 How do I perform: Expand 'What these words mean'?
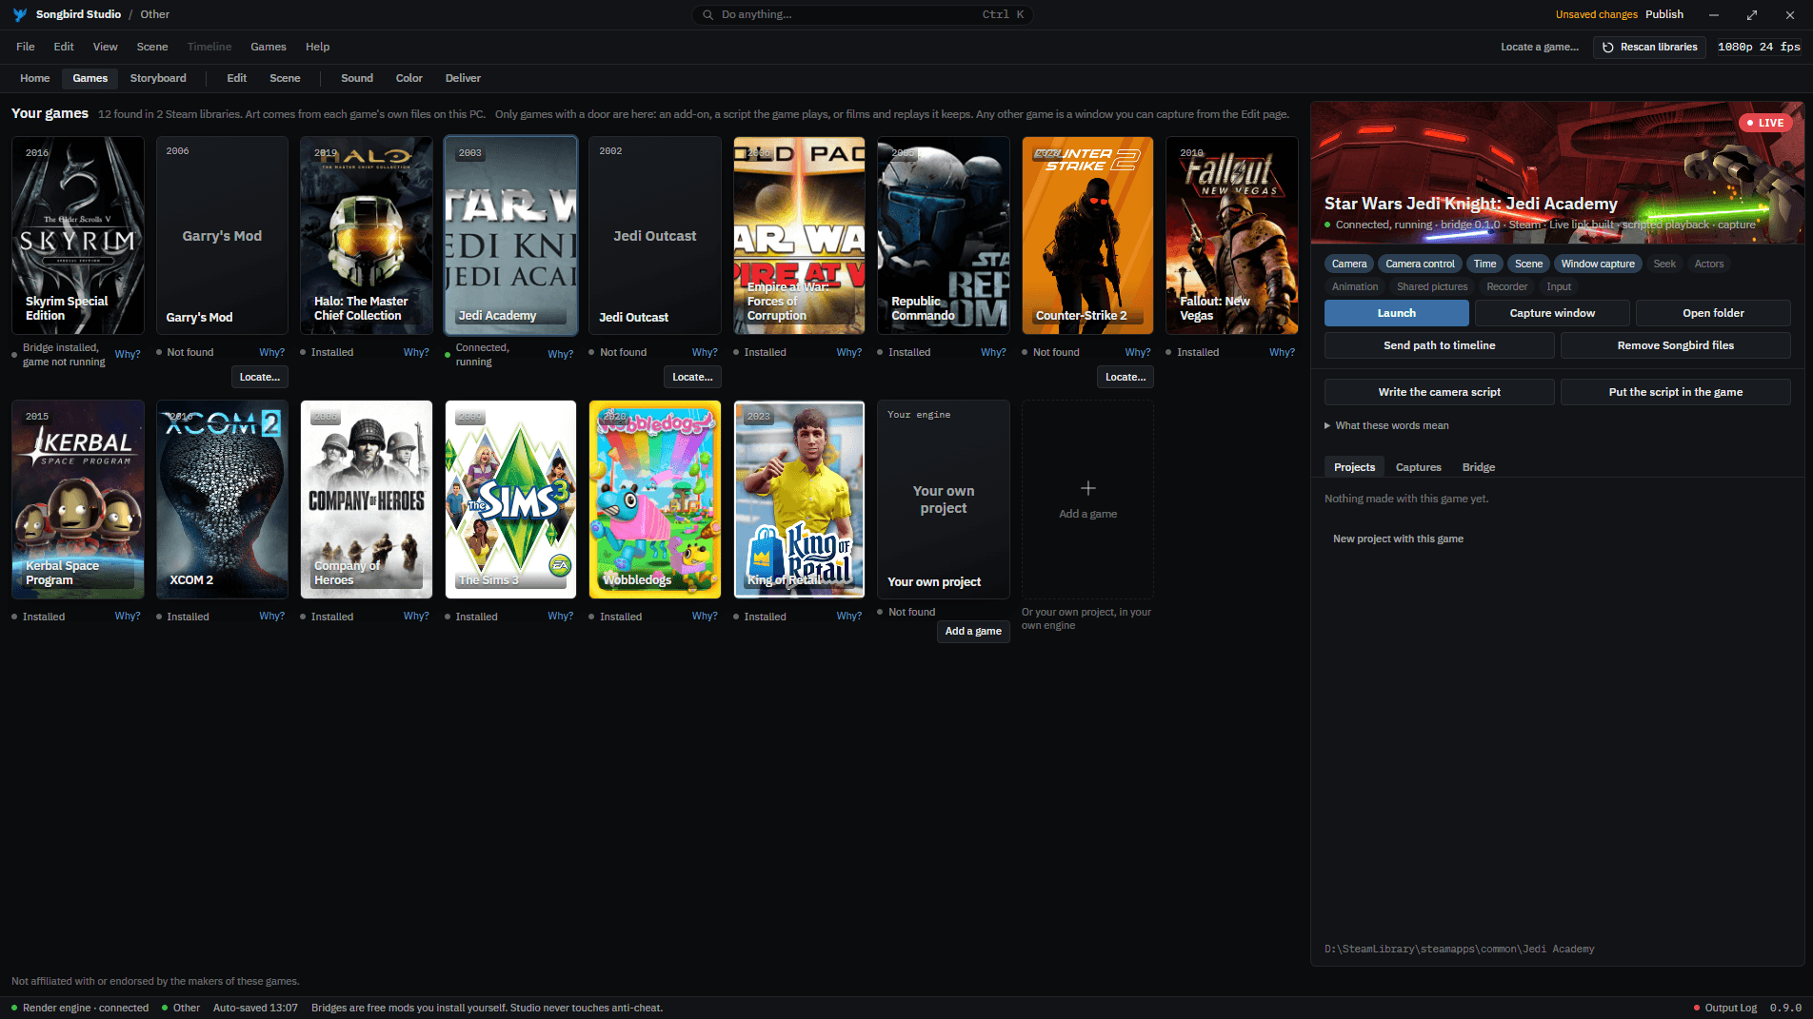(x=1386, y=425)
